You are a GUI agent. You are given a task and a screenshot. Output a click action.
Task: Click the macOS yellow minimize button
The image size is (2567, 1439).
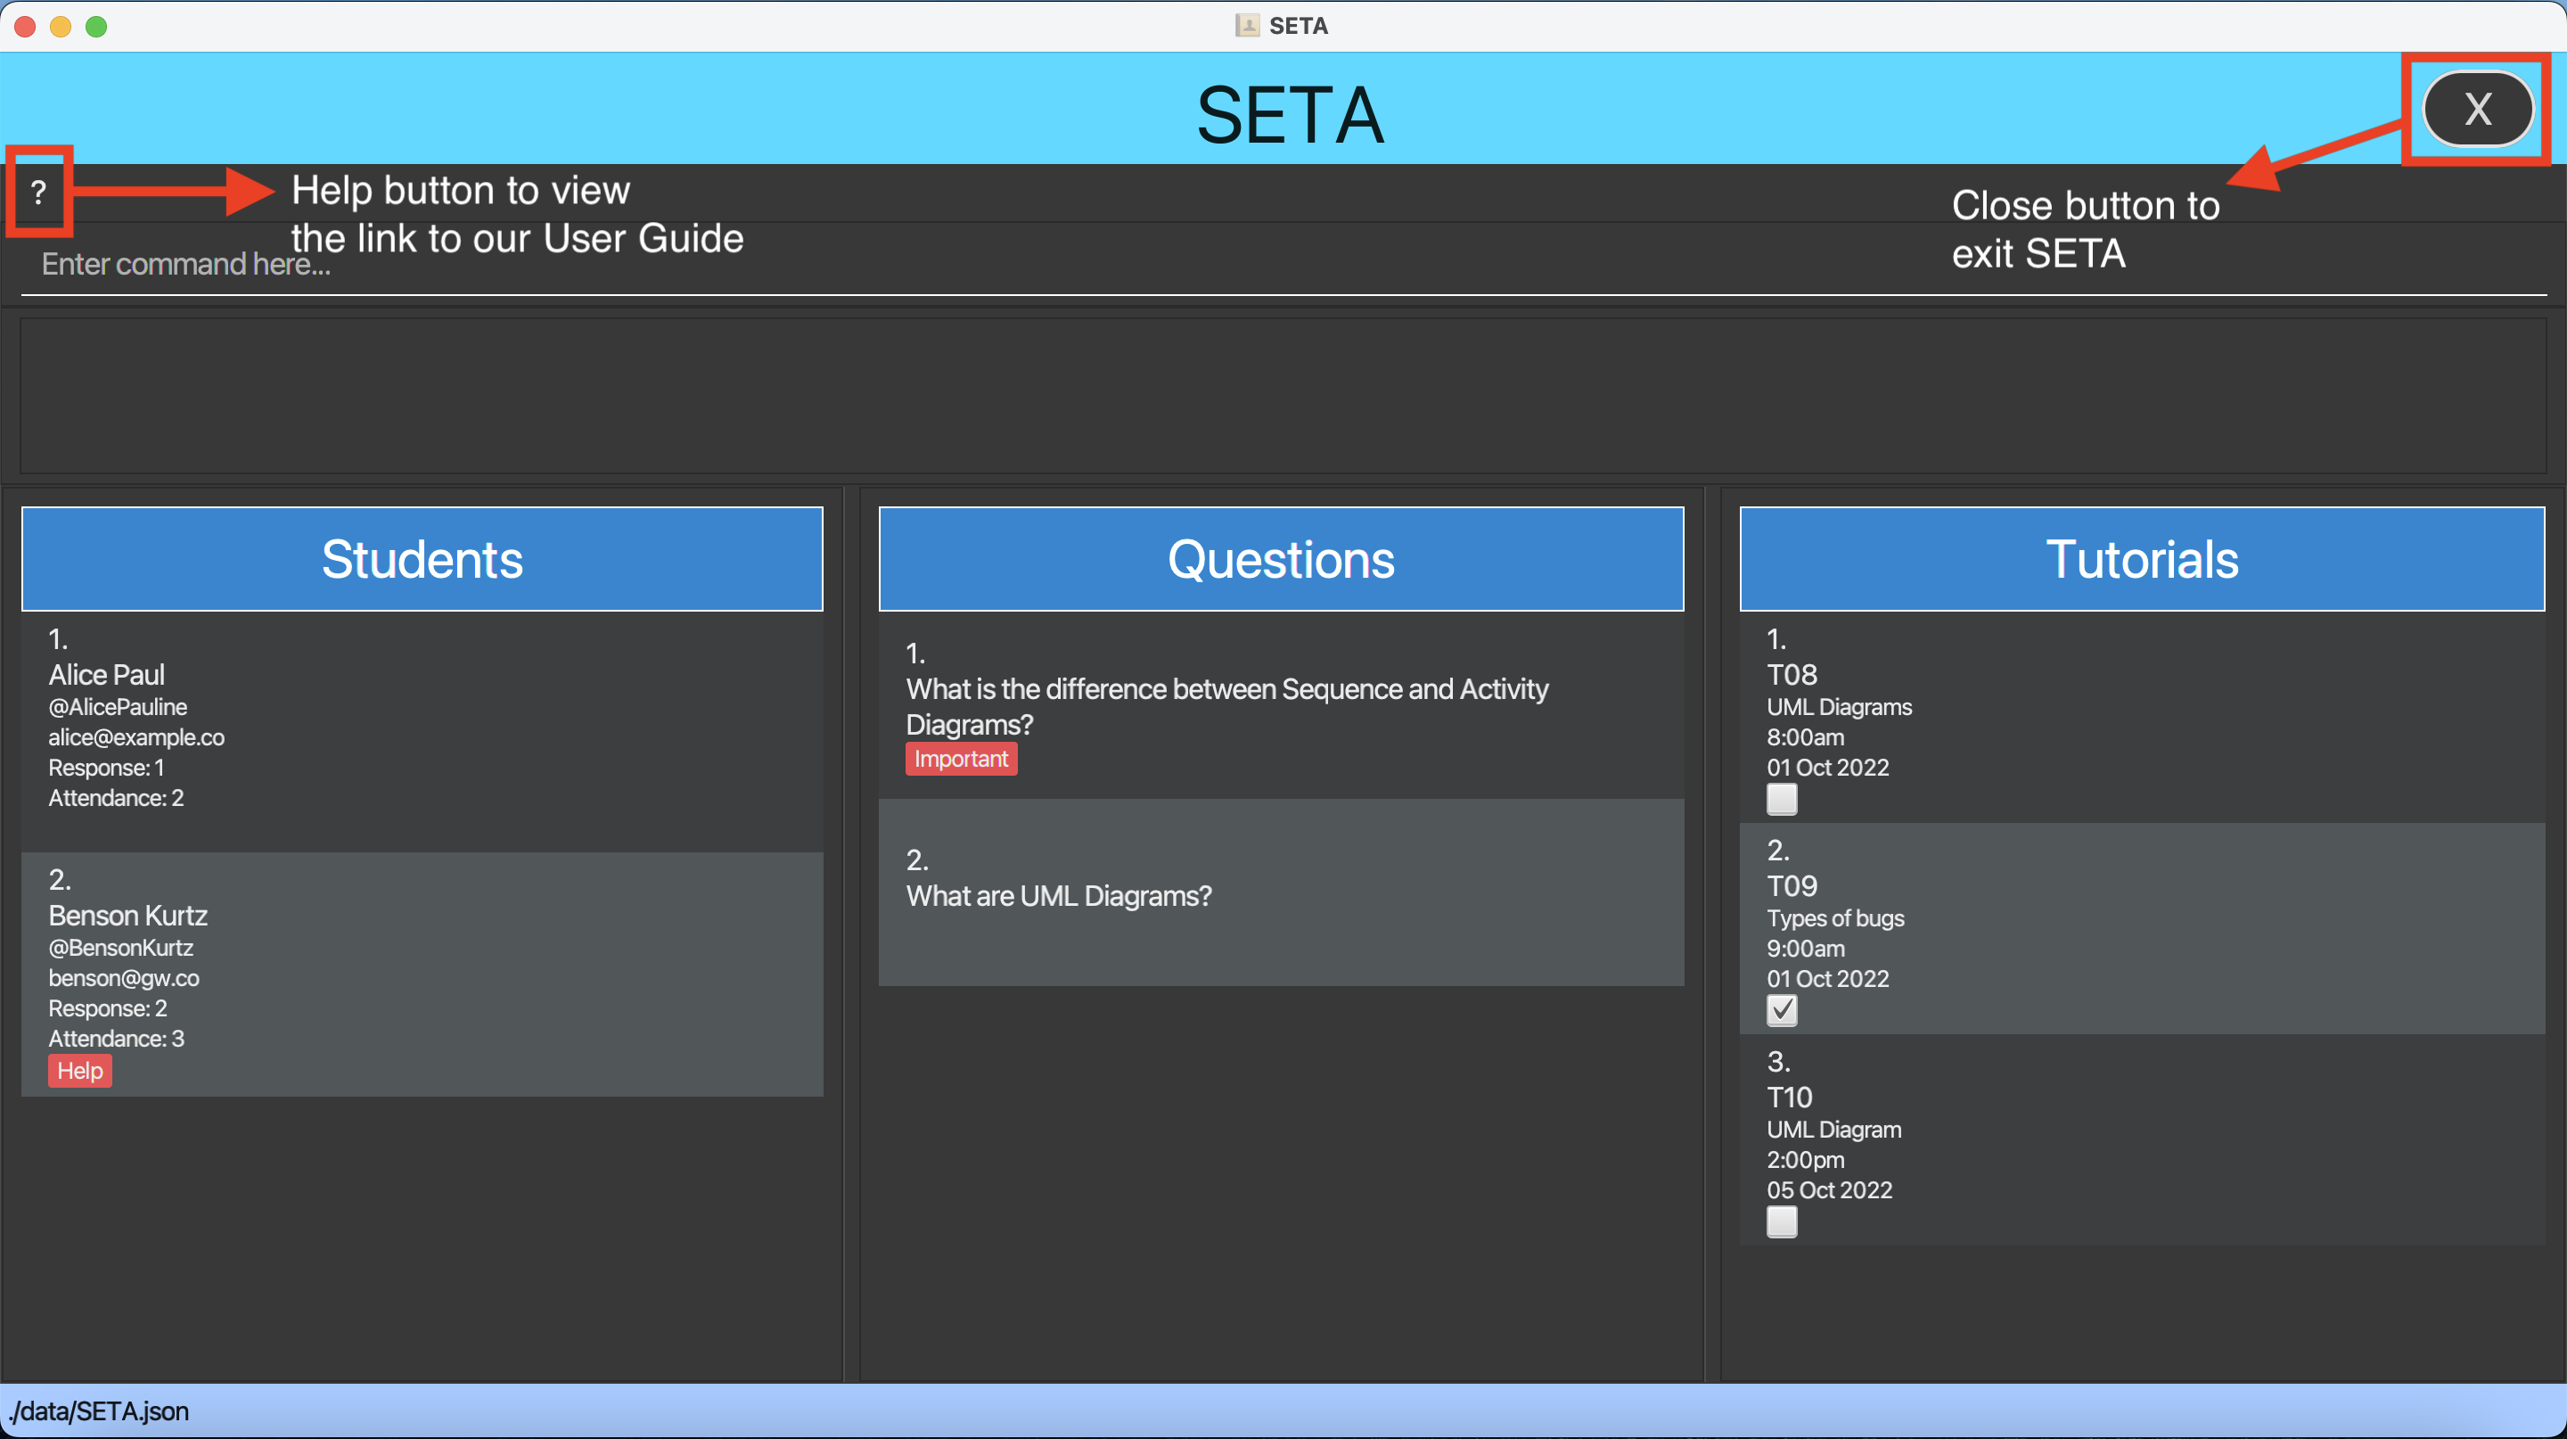coord(61,27)
